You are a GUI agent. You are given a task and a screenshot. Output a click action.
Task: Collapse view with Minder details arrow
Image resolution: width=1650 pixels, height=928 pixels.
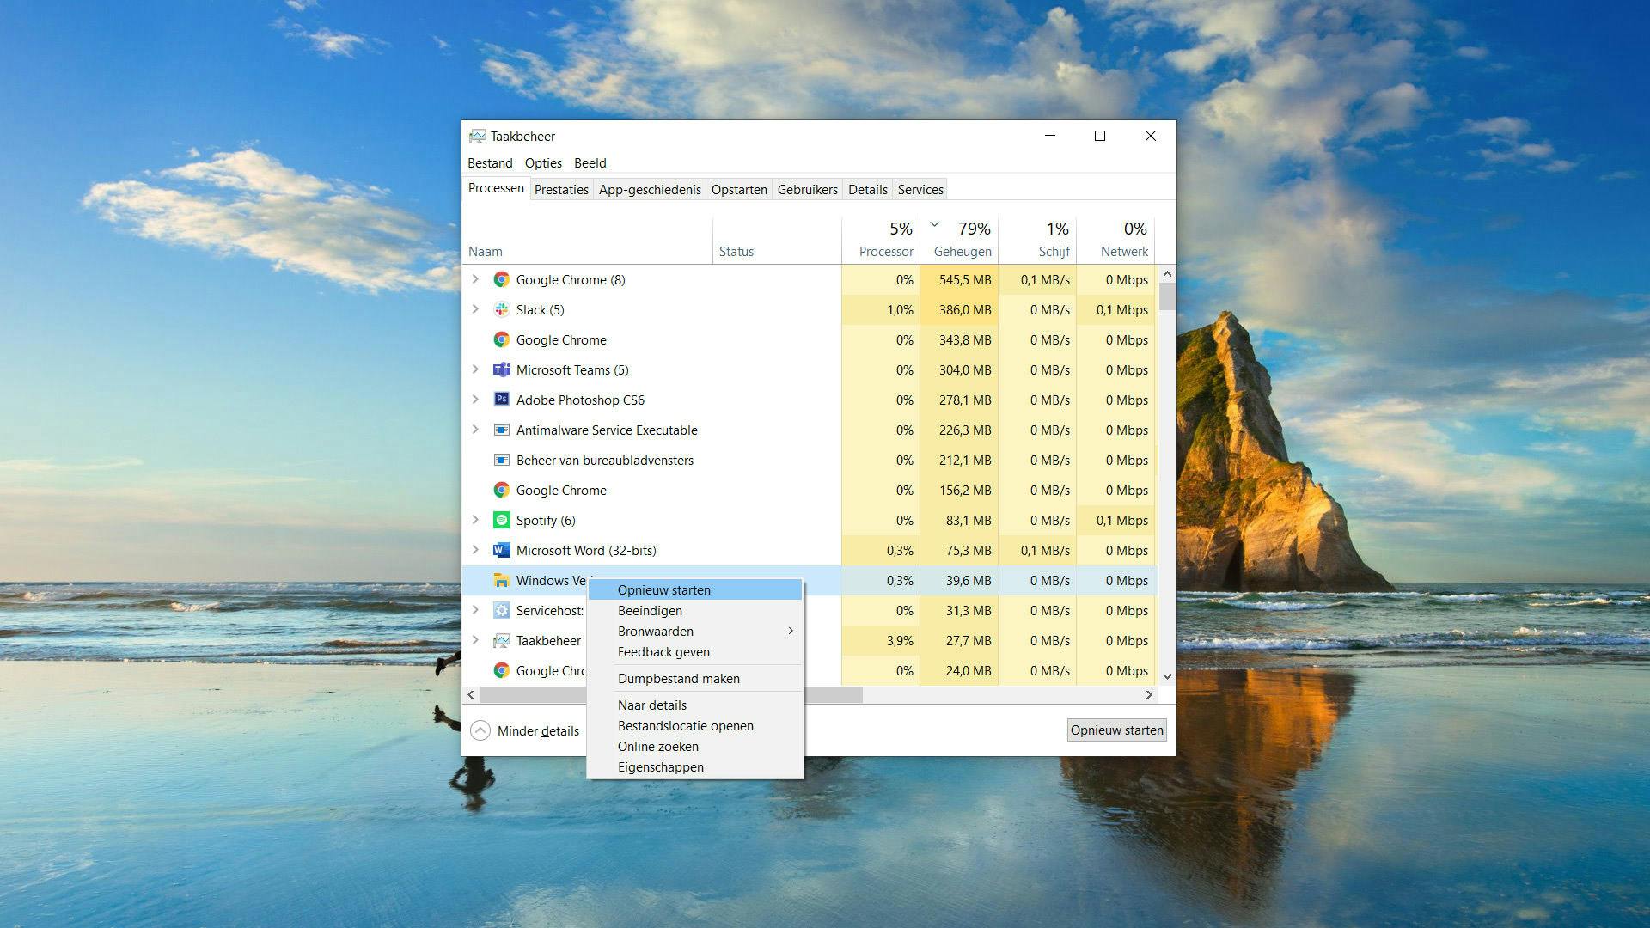tap(480, 730)
